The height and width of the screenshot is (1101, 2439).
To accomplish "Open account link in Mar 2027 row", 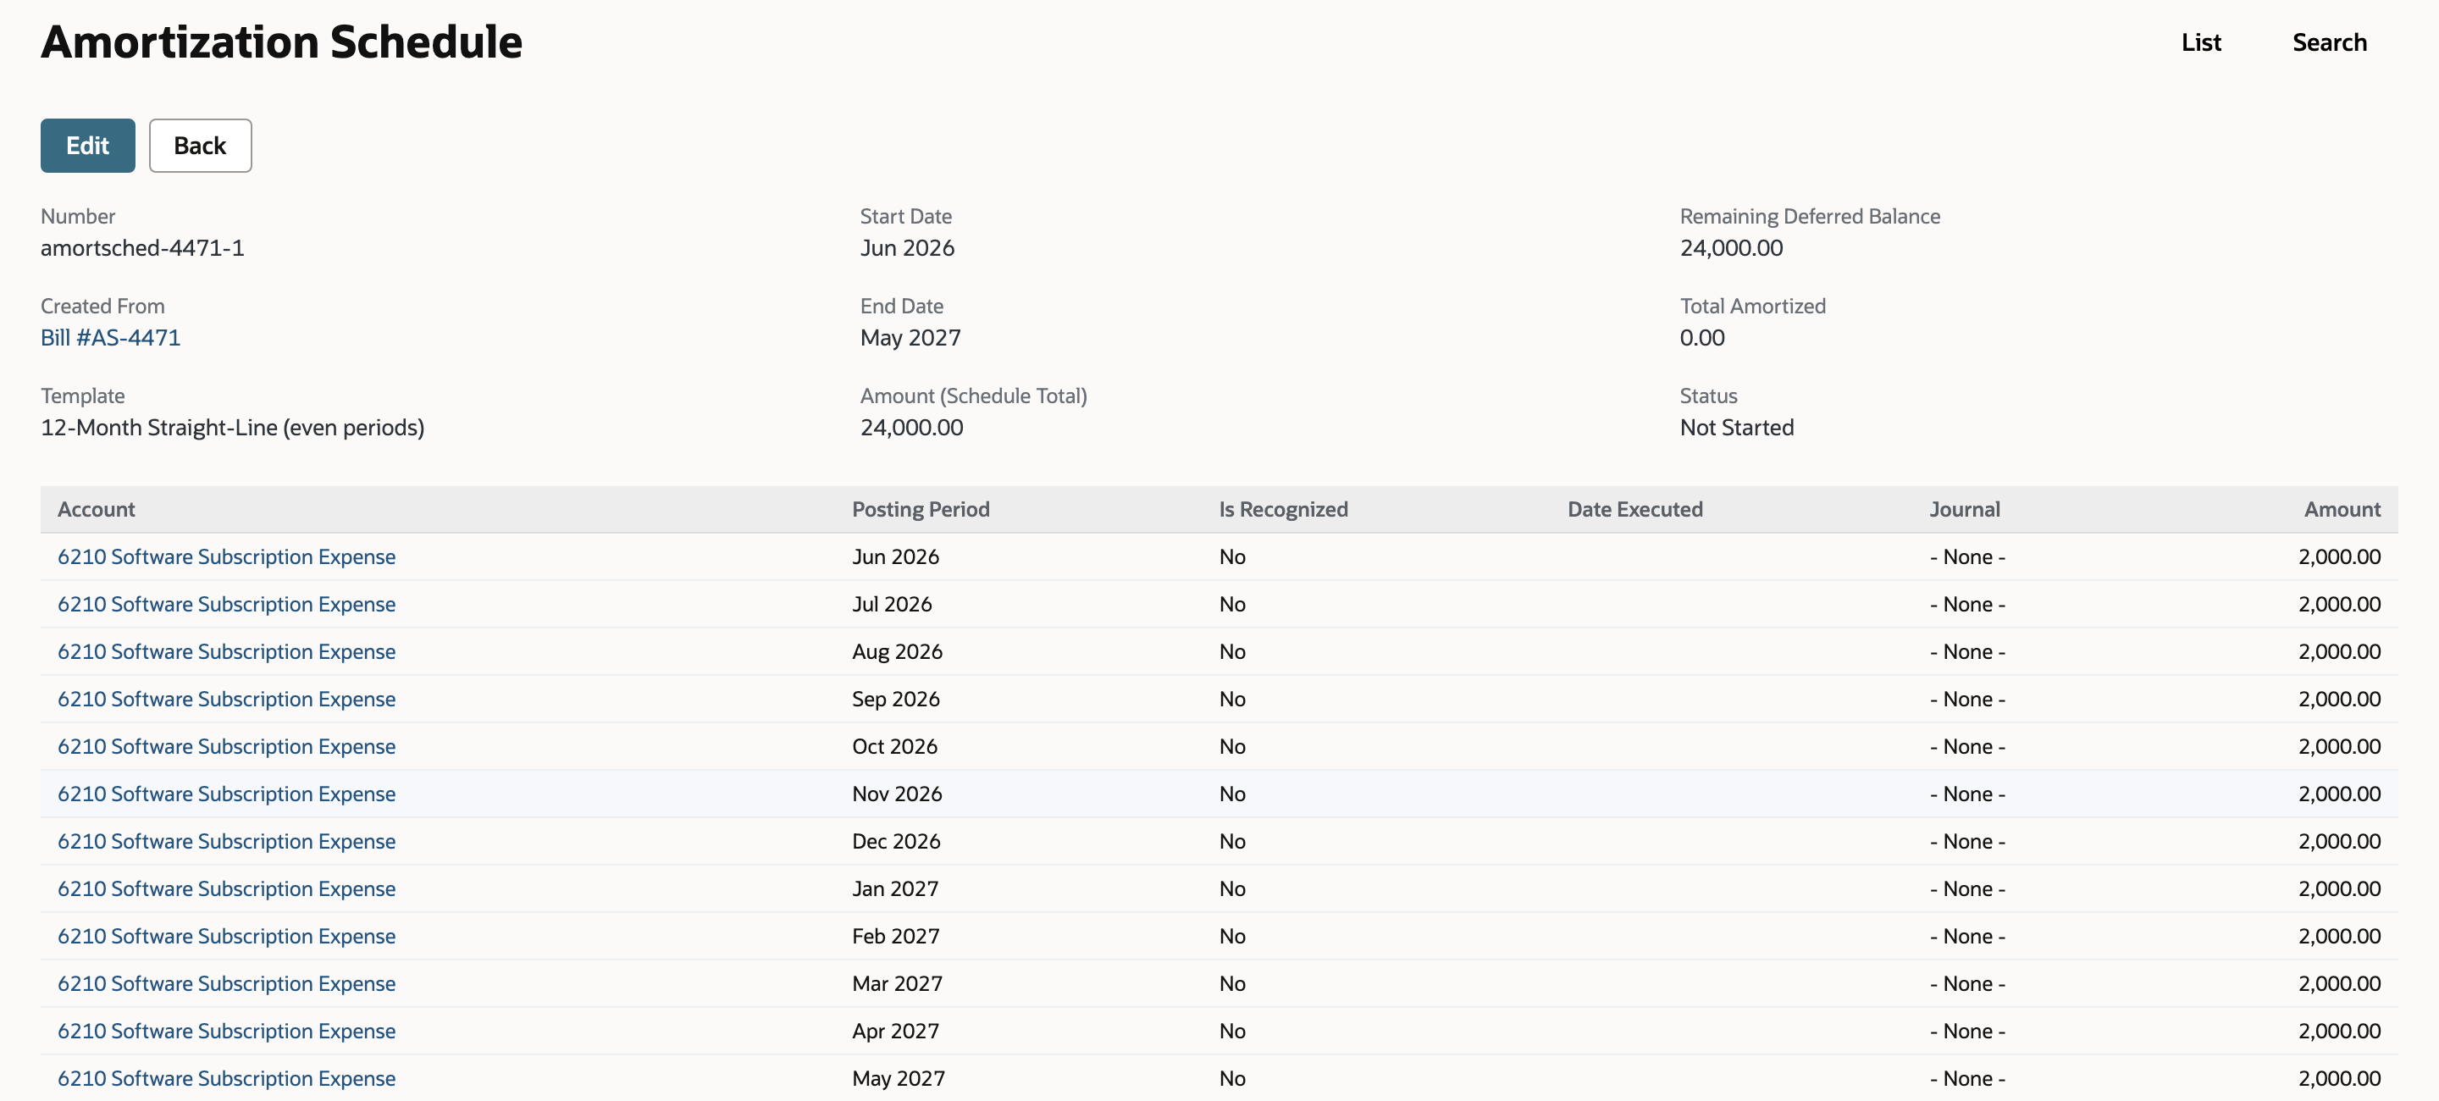I will (226, 982).
